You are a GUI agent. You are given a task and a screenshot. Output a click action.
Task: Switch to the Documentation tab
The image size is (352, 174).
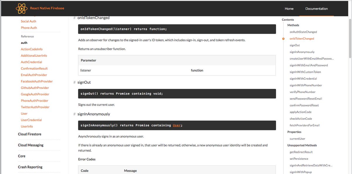(316, 8)
